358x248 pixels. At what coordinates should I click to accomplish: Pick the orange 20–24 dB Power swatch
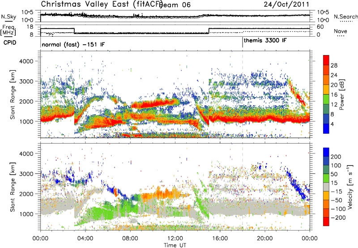pyautogui.click(x=326, y=80)
